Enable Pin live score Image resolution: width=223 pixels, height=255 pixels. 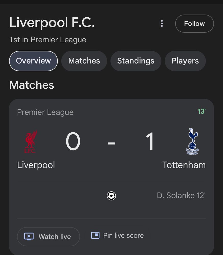pos(117,235)
